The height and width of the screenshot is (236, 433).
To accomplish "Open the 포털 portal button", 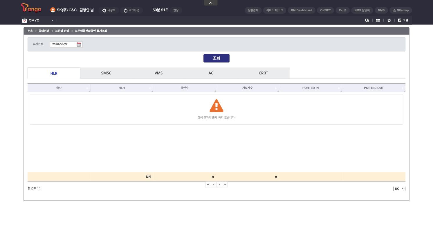I will [403, 20].
